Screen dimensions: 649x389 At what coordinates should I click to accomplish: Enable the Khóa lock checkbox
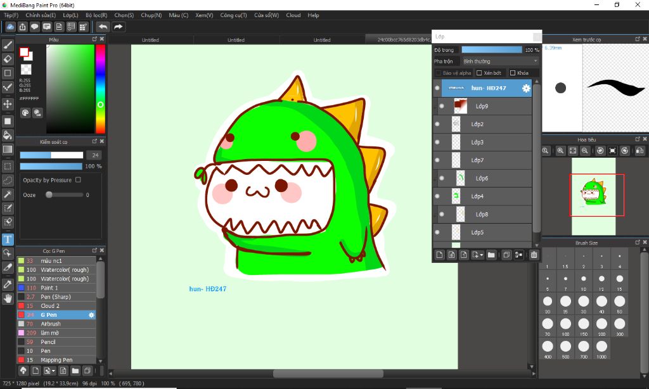point(513,73)
